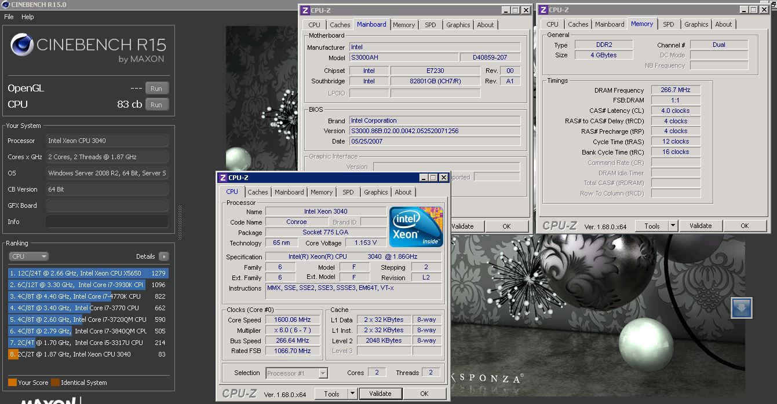
Task: Select Graphics tab in Memory CPU-Z window
Action: (x=696, y=24)
